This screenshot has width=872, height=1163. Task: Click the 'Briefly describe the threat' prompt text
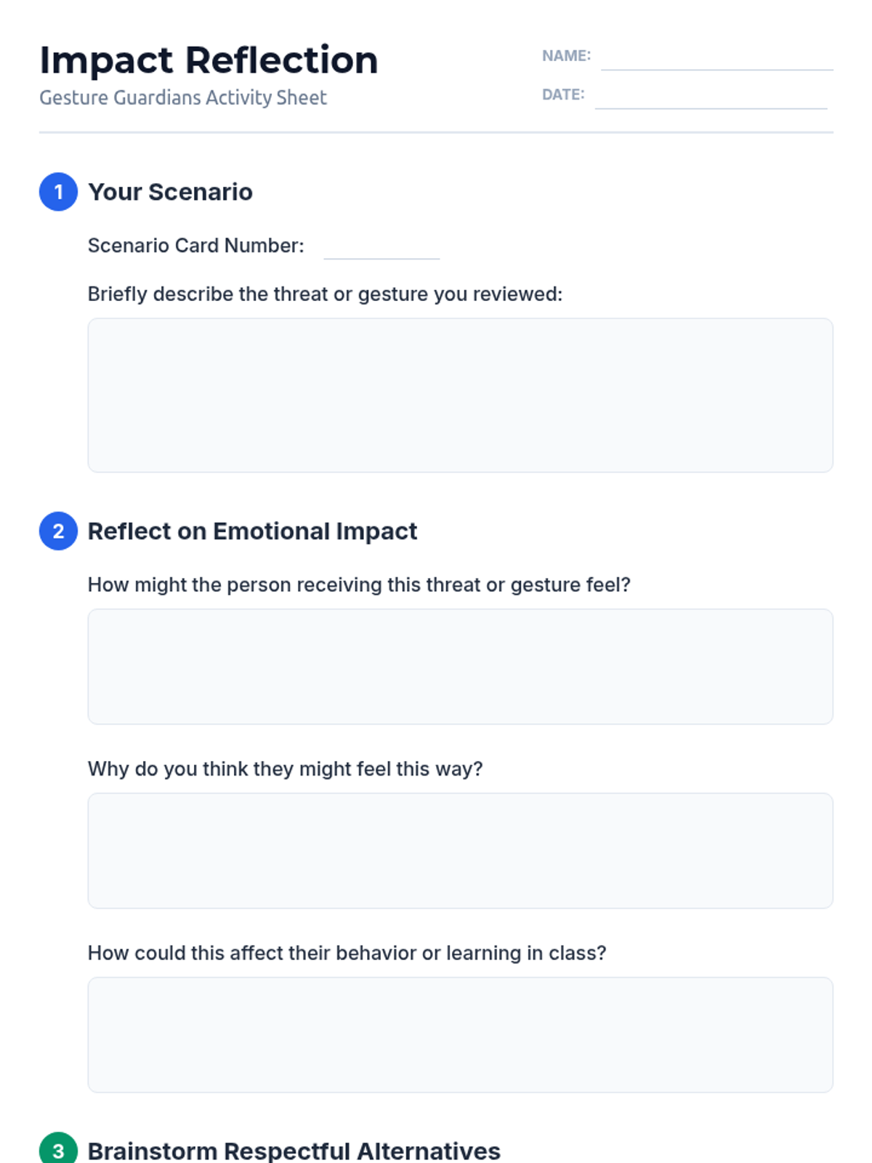coord(325,294)
